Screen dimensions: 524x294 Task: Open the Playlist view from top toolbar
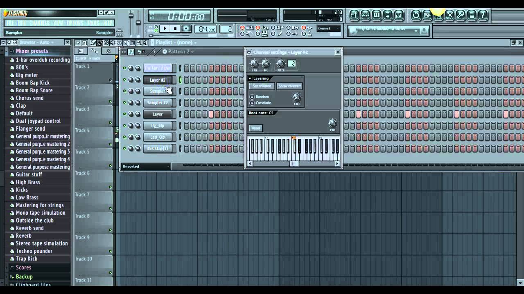[354, 16]
